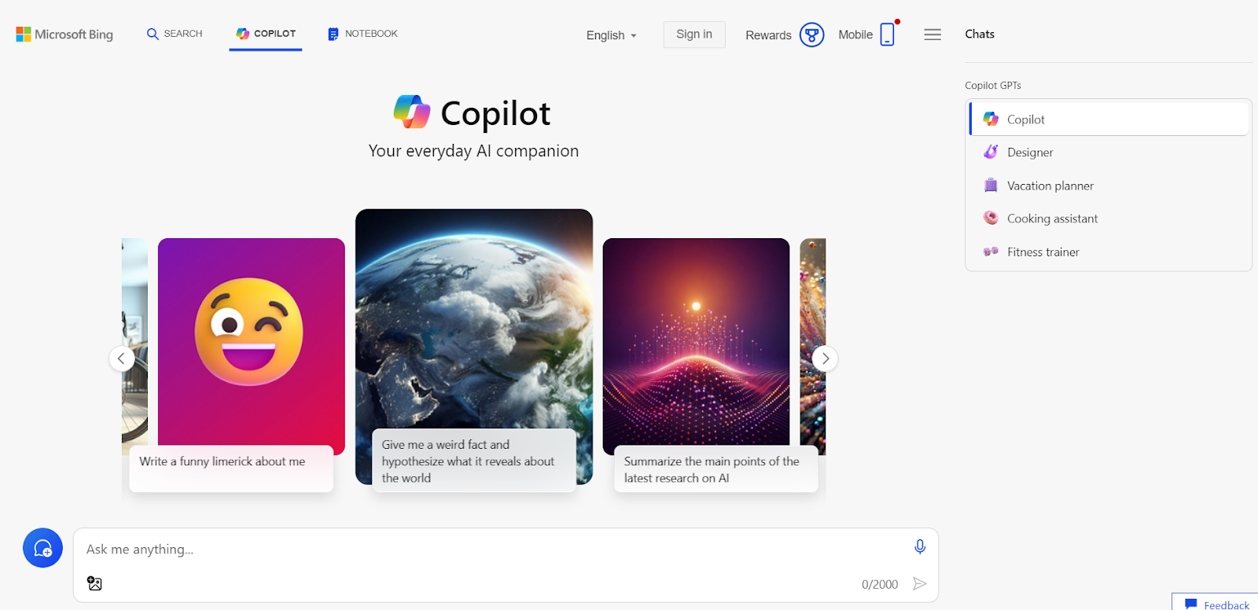Open the Search tab
Image resolution: width=1258 pixels, height=610 pixels.
point(175,34)
